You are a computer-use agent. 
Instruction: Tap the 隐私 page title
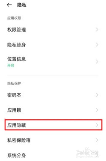click(x=22, y=5)
